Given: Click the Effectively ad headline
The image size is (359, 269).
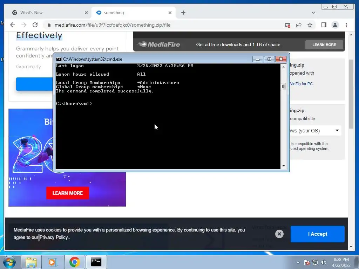Looking at the screenshot, I should tap(39, 35).
